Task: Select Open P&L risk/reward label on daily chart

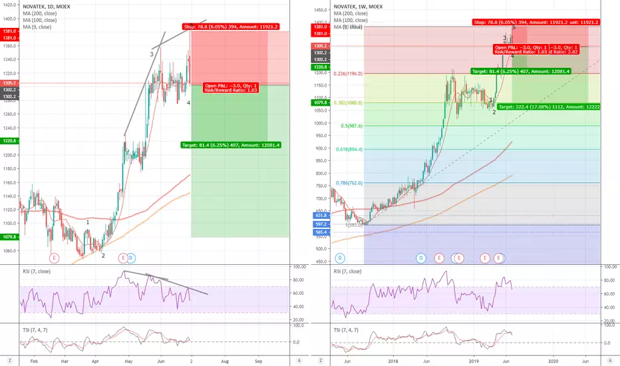Action: click(x=231, y=88)
